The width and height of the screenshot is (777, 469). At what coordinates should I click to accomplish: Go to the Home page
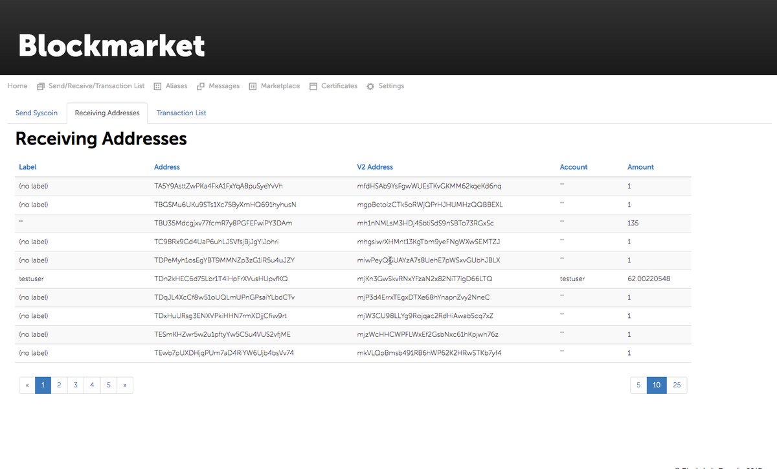17,86
